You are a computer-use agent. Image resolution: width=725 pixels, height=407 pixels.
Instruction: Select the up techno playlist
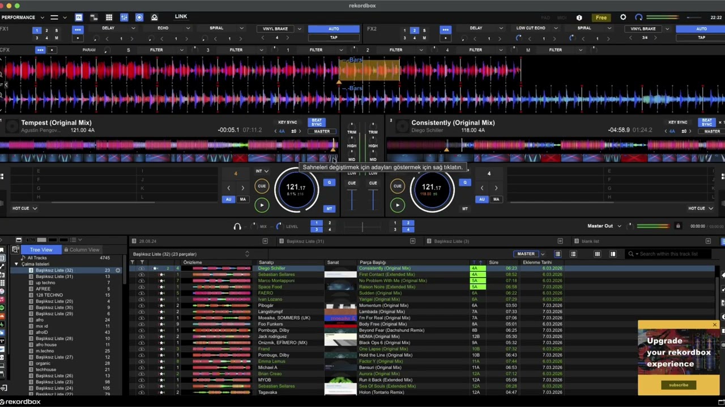click(45, 283)
